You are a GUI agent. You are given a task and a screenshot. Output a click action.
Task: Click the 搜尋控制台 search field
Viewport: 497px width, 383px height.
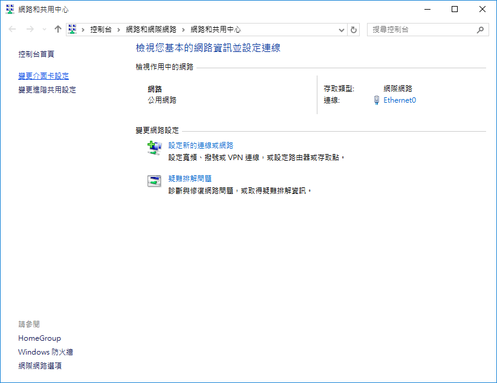point(420,30)
